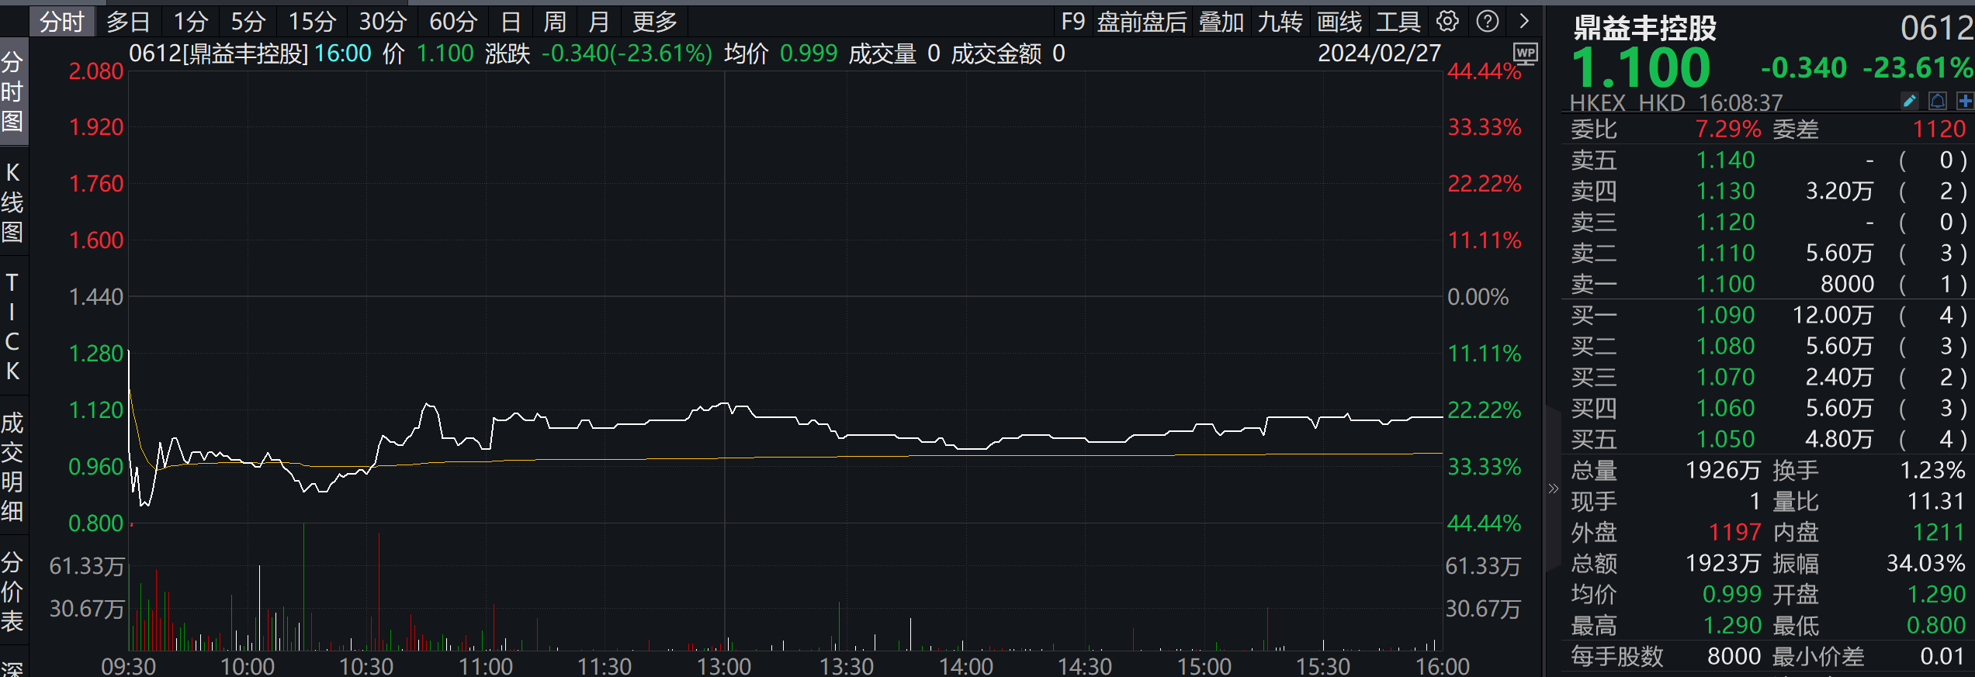Switch to the 多日 timeframe
The height and width of the screenshot is (677, 1975).
tap(128, 22)
